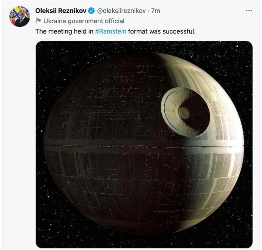The image size is (262, 250).
Task: Expand the Death Star image attachment
Action: (x=144, y=145)
